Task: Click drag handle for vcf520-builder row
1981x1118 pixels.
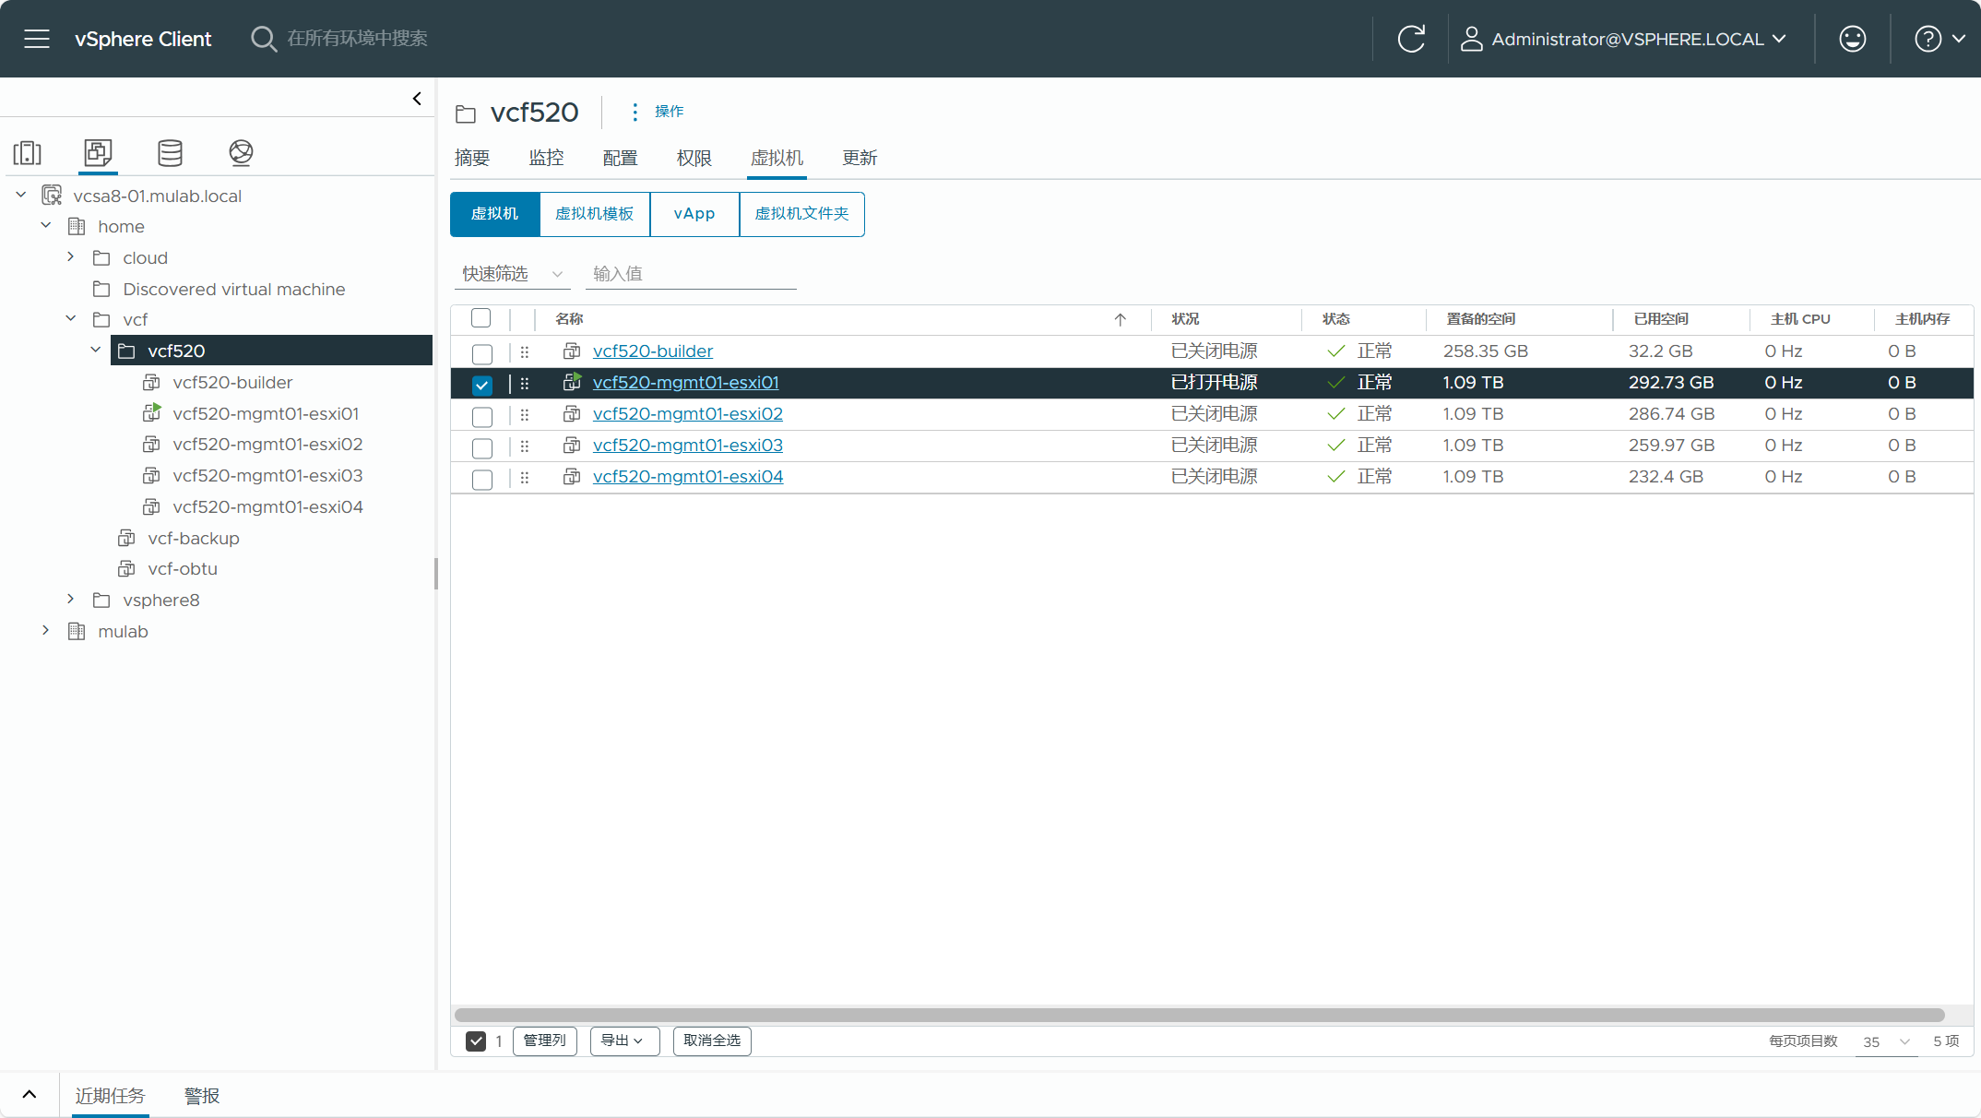Action: [524, 351]
